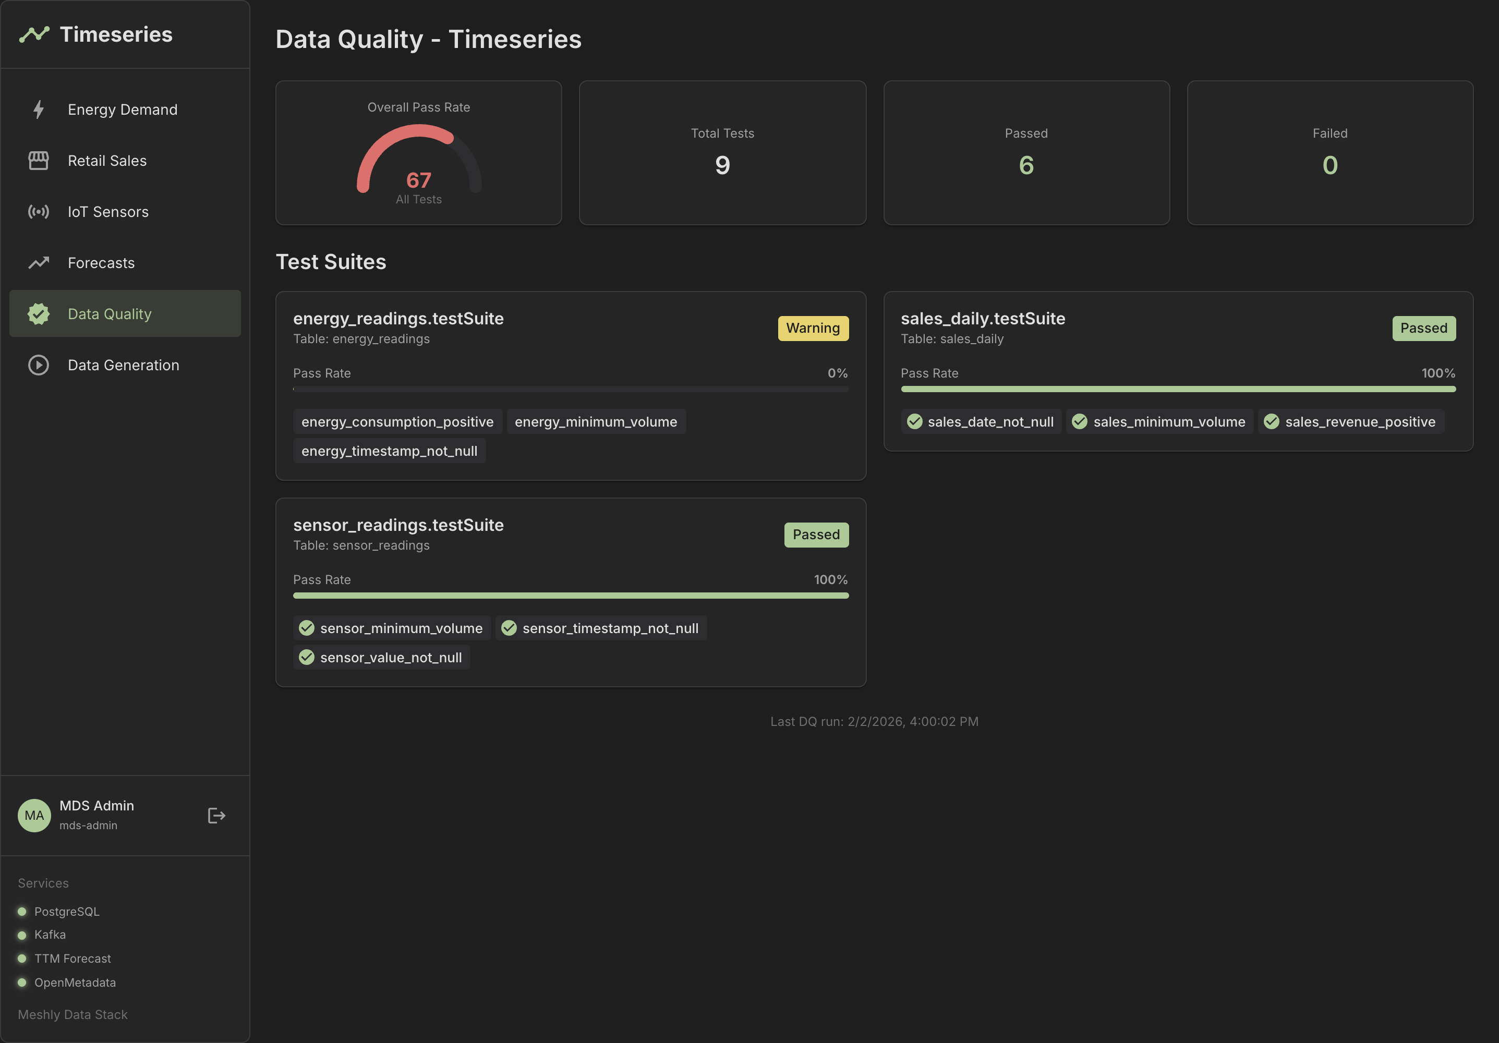
Task: Click the Forecasts trending arrow icon
Action: click(39, 263)
